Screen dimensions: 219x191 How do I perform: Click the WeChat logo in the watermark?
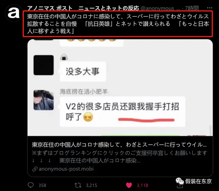[x=180, y=181]
